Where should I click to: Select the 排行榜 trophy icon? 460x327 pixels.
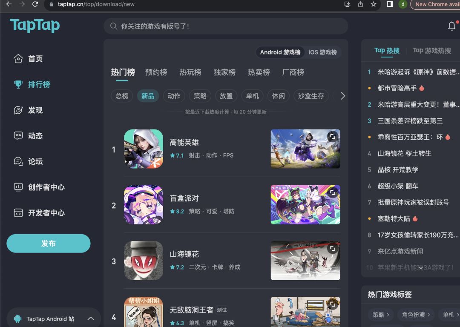(18, 84)
